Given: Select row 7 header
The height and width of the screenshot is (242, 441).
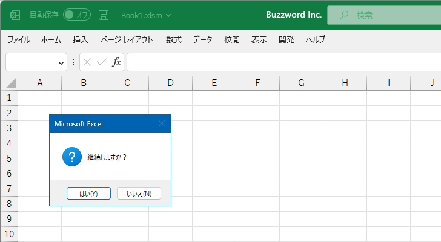Looking at the screenshot, I should tap(9, 189).
